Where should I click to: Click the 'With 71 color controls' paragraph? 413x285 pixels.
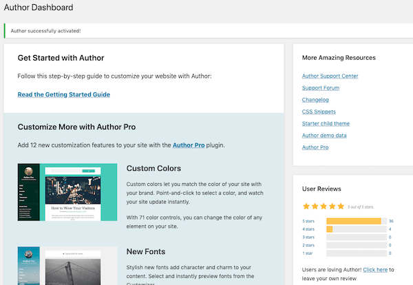tap(194, 222)
